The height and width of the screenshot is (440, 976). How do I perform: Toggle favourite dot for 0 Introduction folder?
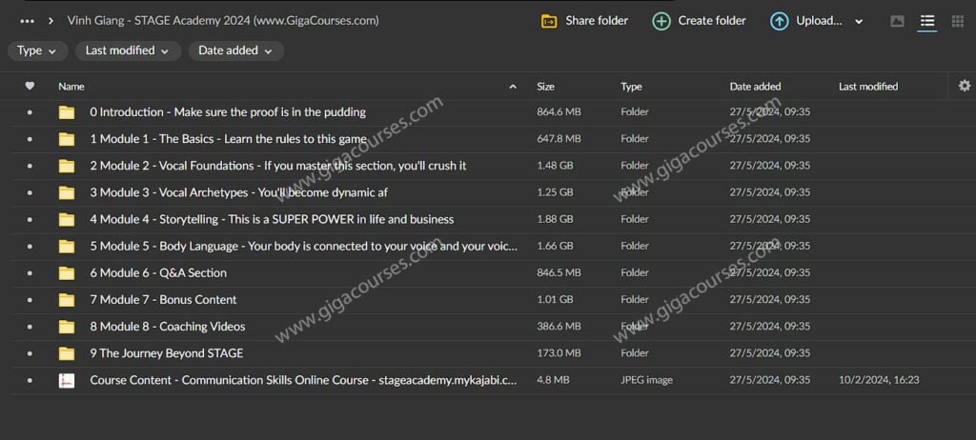point(30,112)
